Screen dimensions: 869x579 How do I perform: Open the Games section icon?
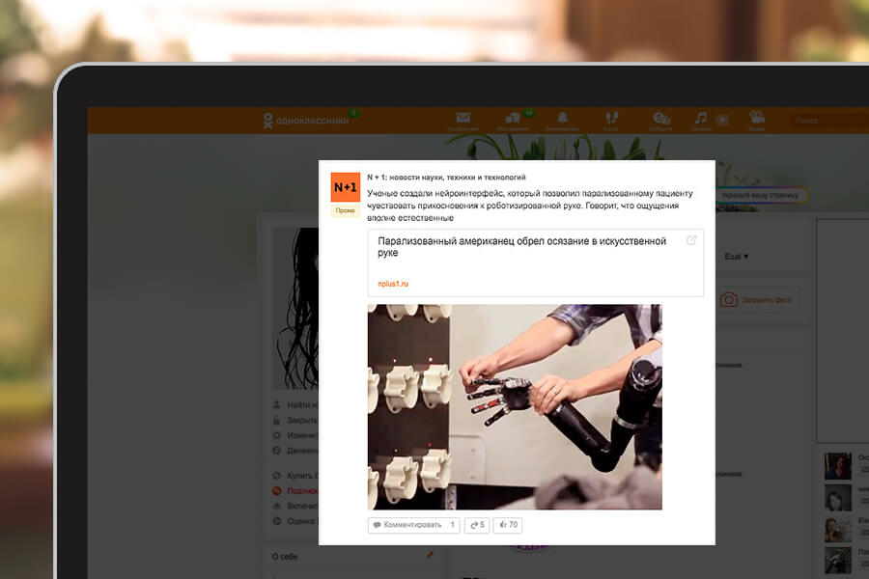[758, 118]
